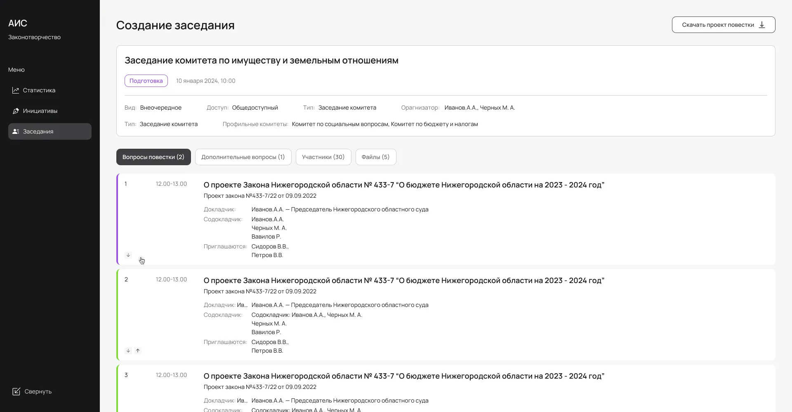
Task: Move agenda item 2 down with arrow
Action: [x=128, y=351]
